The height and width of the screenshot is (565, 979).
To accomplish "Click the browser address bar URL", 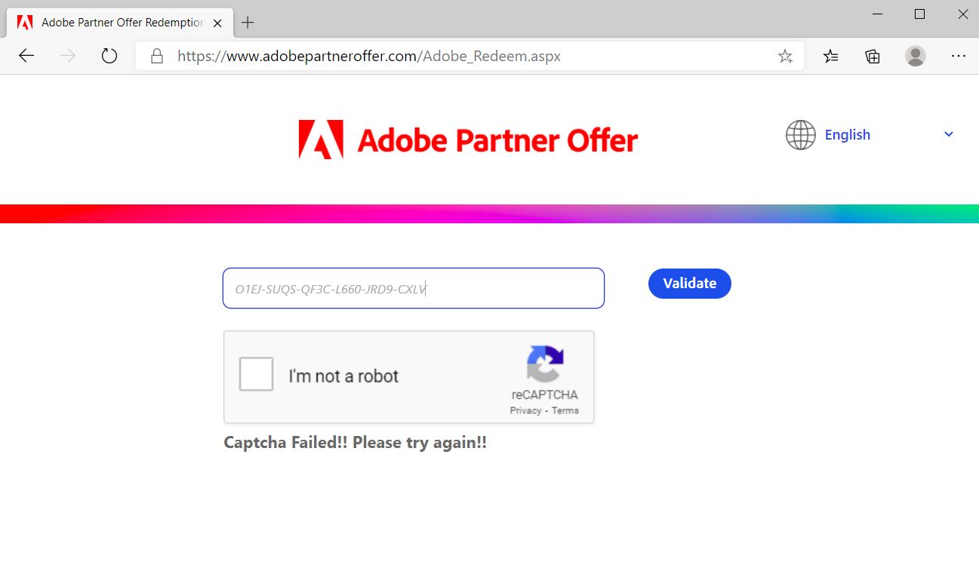I will point(369,56).
